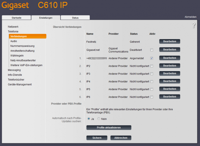Save settings with the Sichern button
Screen dimensions: 200x146
(x=97, y=138)
